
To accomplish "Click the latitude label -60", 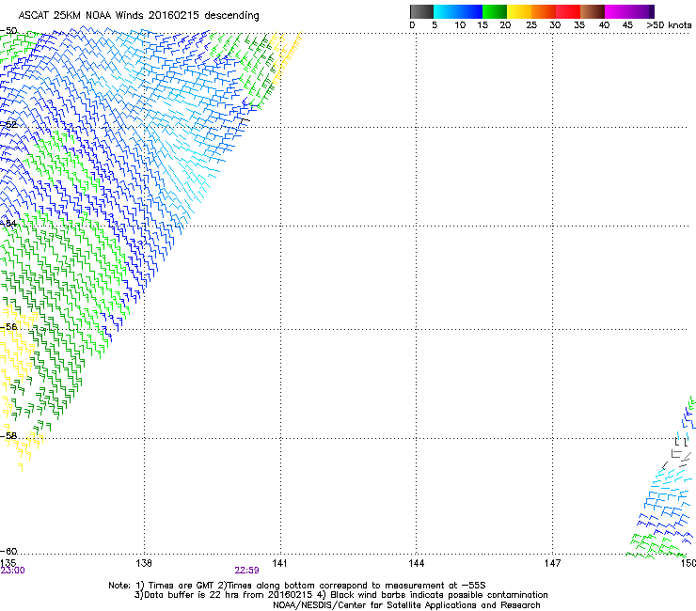I will 8,552.
